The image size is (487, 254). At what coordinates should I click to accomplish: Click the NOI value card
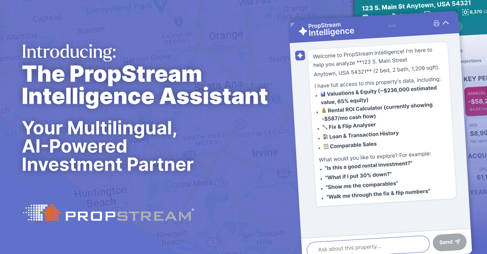476,132
